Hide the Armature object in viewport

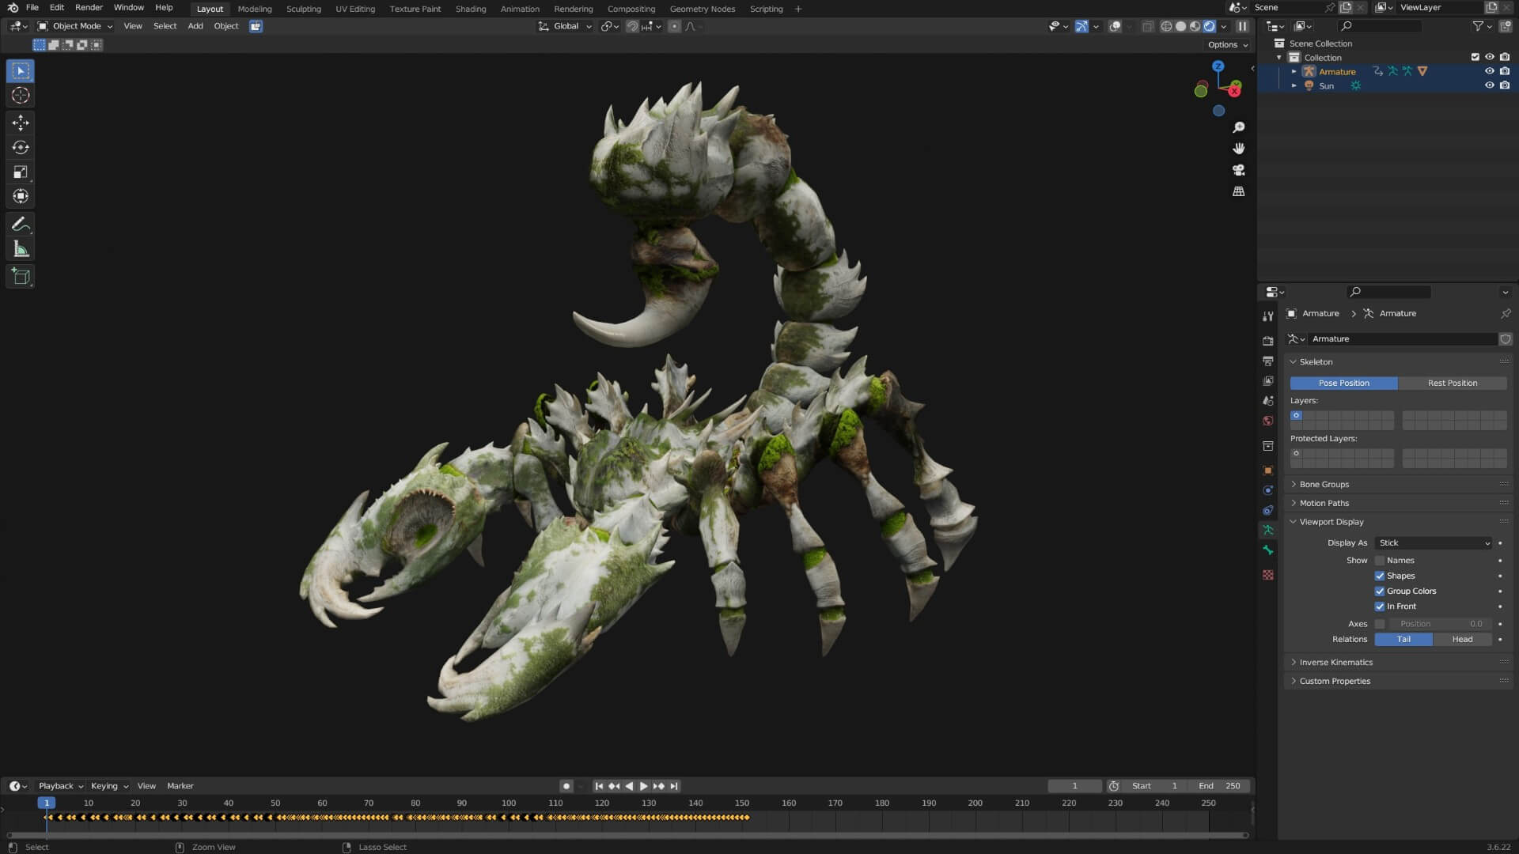click(x=1489, y=71)
